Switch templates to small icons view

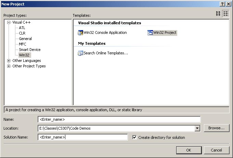226,14
